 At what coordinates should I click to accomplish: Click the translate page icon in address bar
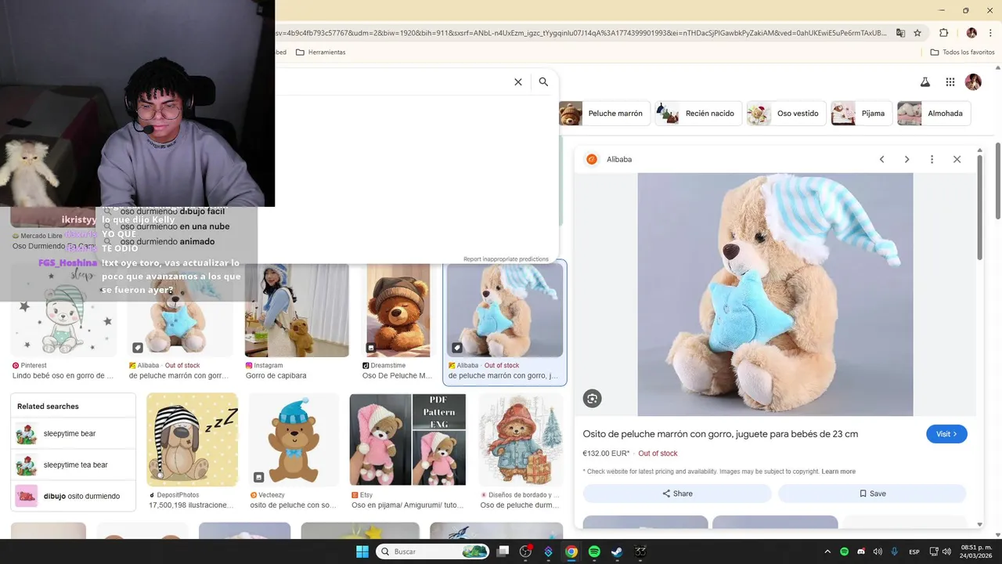[x=900, y=33]
